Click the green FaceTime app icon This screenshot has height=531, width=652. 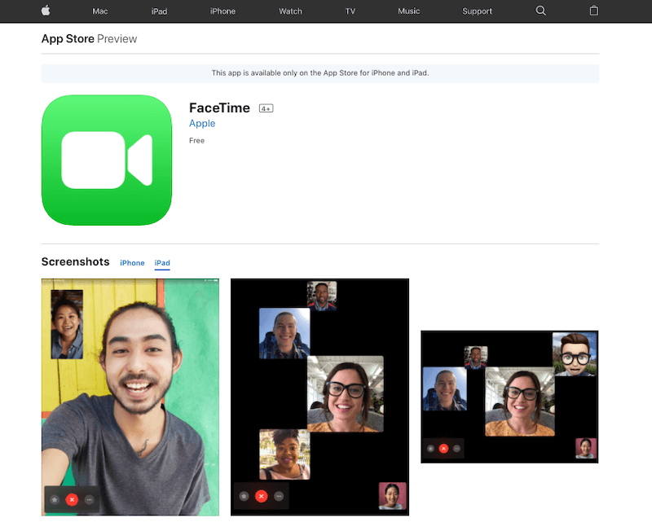point(107,160)
